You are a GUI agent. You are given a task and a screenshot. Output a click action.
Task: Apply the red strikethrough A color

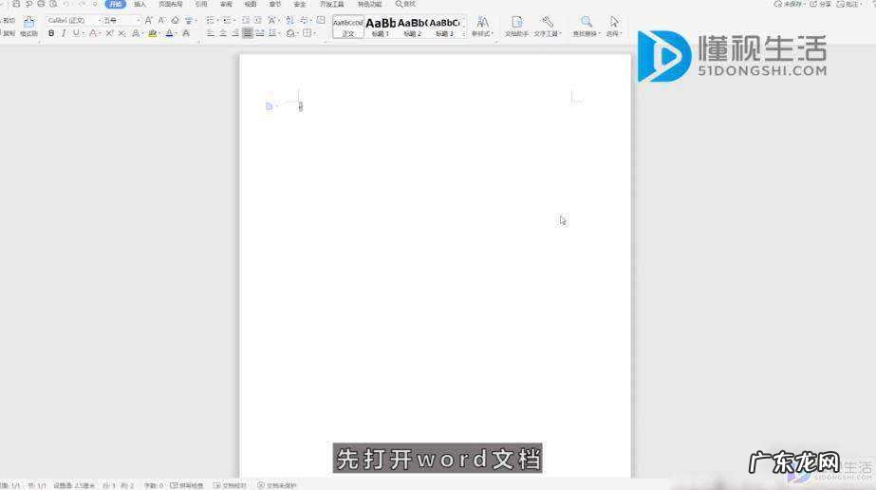(93, 33)
